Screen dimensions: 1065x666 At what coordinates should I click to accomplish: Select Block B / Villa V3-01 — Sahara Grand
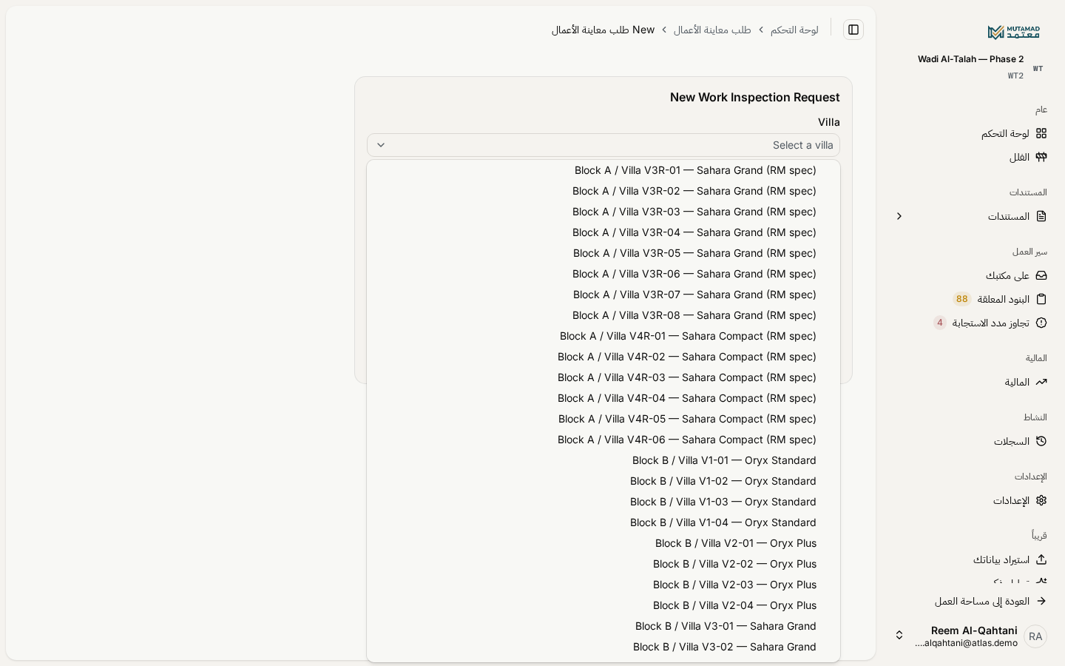tap(603, 626)
